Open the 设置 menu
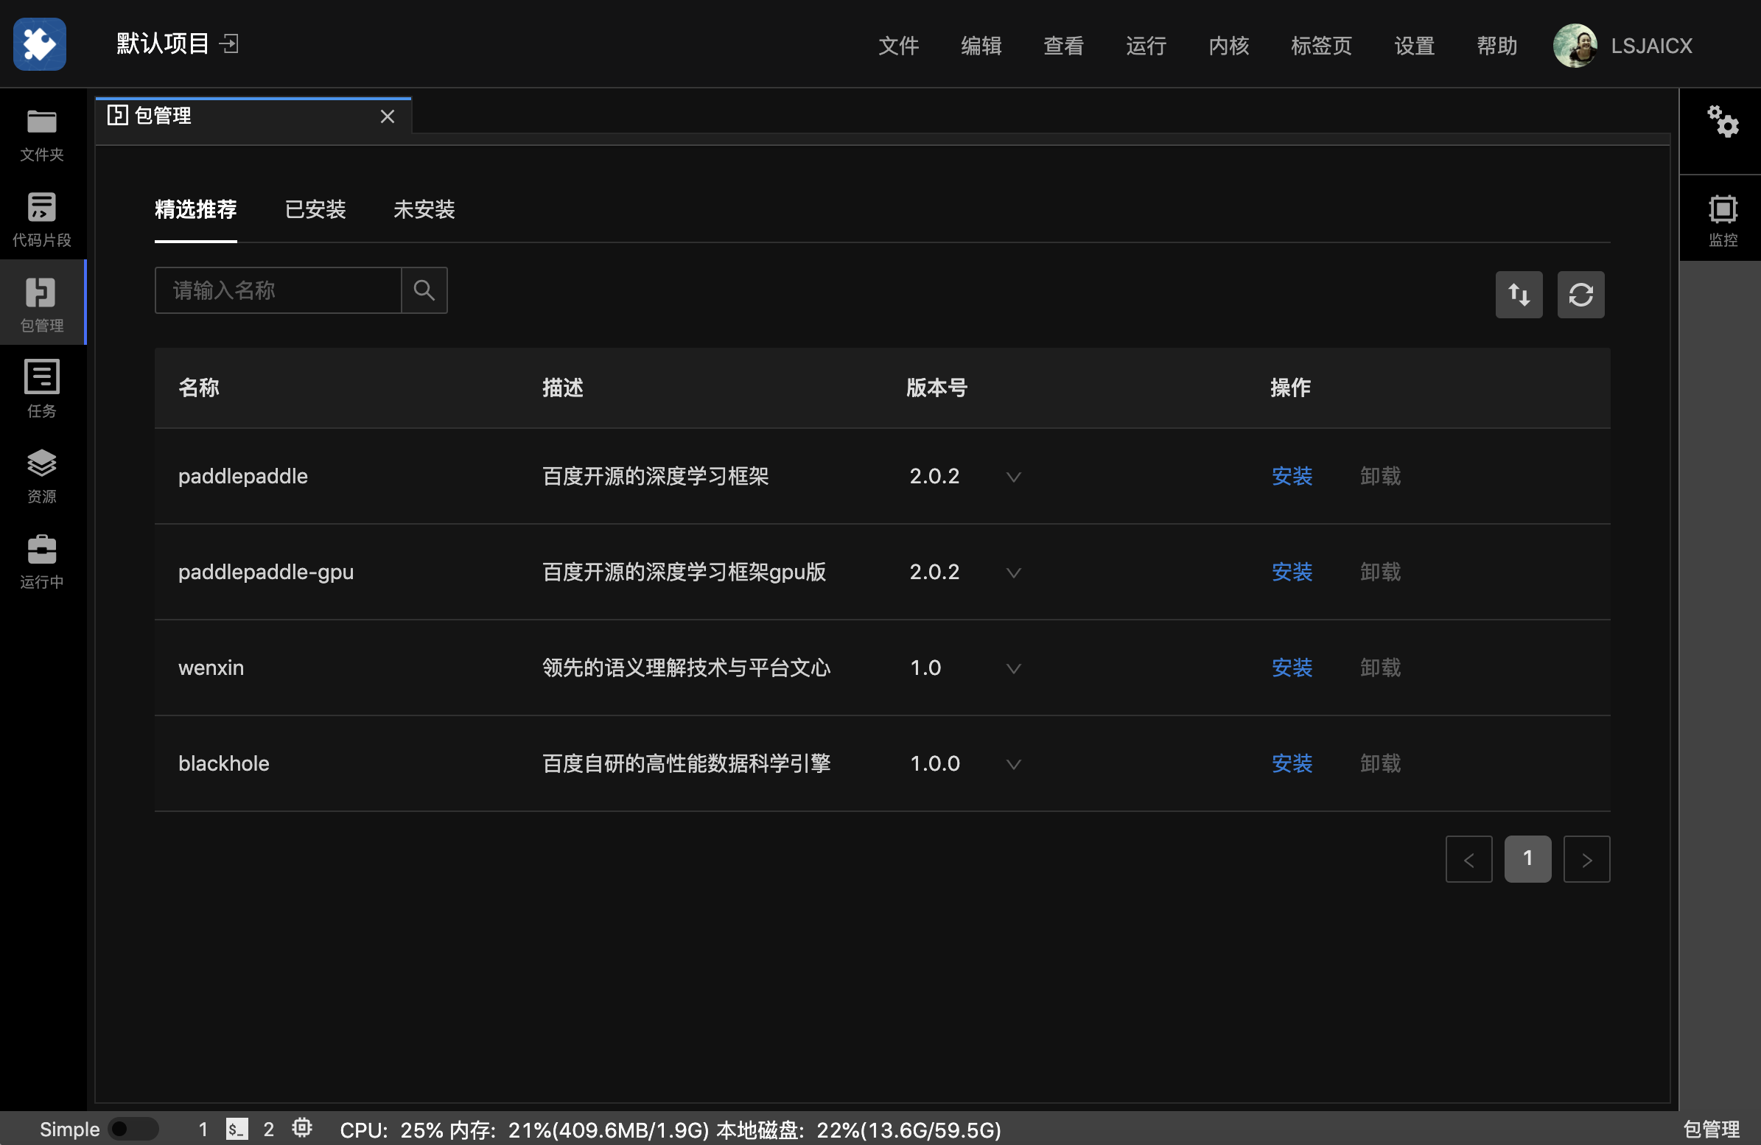1761x1145 pixels. tap(1414, 46)
